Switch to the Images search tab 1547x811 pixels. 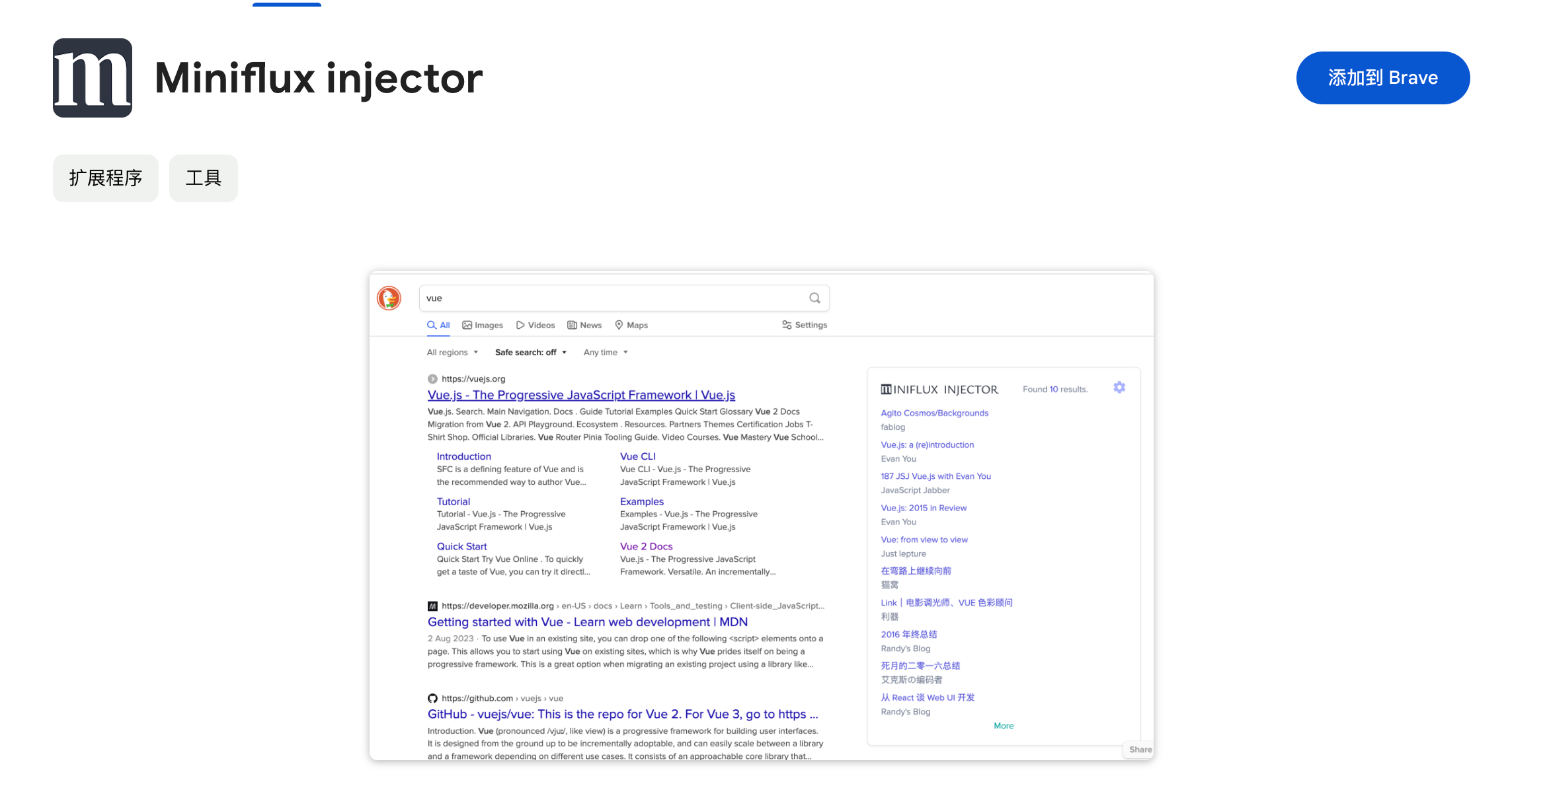483,325
